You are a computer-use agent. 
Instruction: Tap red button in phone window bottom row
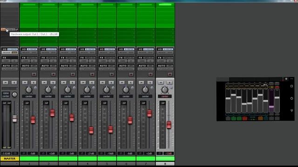coord(245,119)
